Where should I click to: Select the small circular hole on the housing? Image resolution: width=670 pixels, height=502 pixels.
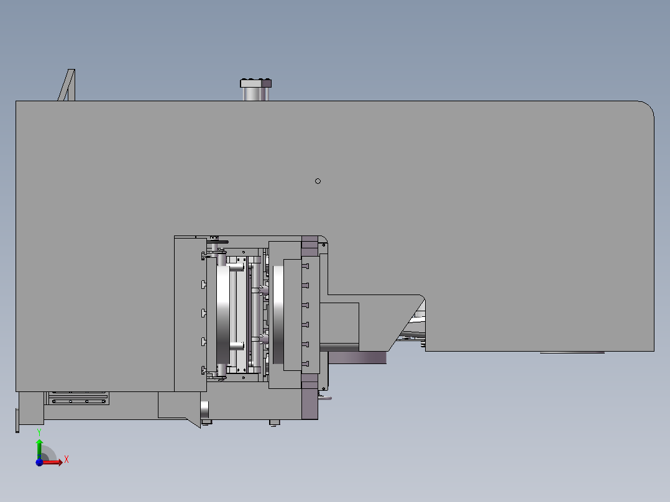click(x=318, y=181)
